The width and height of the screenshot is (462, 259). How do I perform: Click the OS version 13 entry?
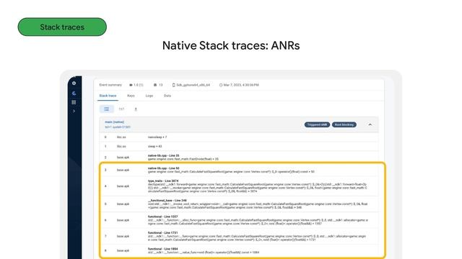[158, 85]
